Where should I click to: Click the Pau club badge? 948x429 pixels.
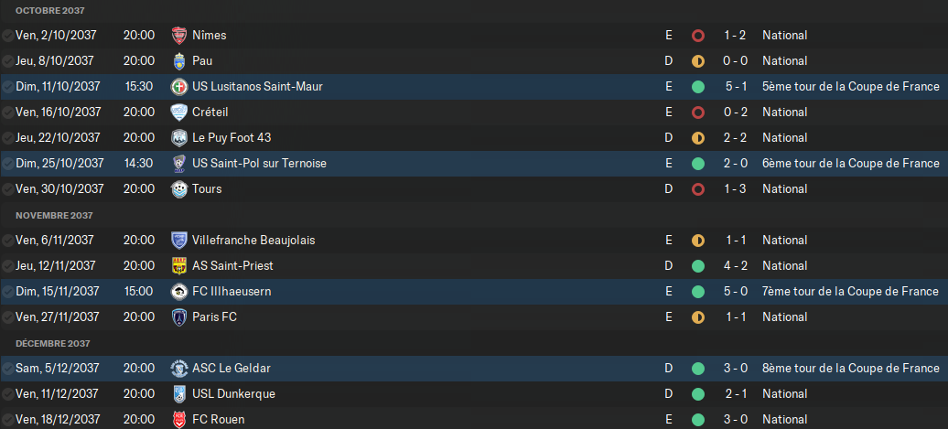point(179,61)
